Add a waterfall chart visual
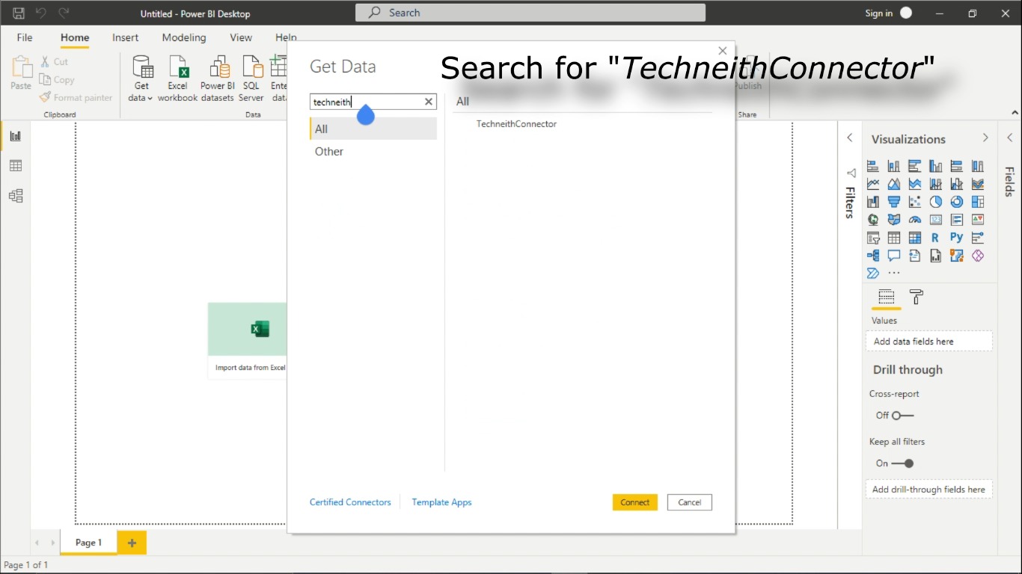Viewport: 1022px width, 574px height. pos(873,202)
